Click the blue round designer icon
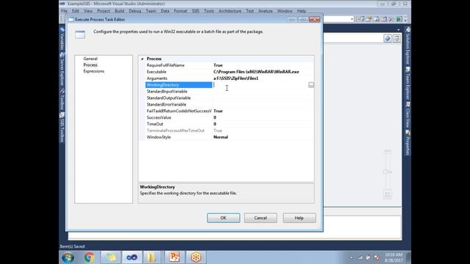The height and width of the screenshot is (264, 470). click(388, 39)
